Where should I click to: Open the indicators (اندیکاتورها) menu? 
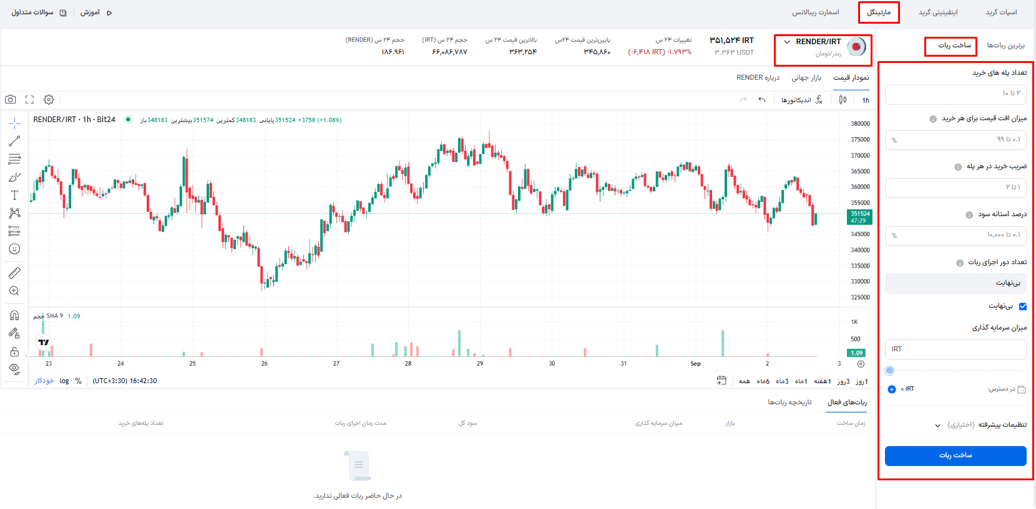pos(801,100)
